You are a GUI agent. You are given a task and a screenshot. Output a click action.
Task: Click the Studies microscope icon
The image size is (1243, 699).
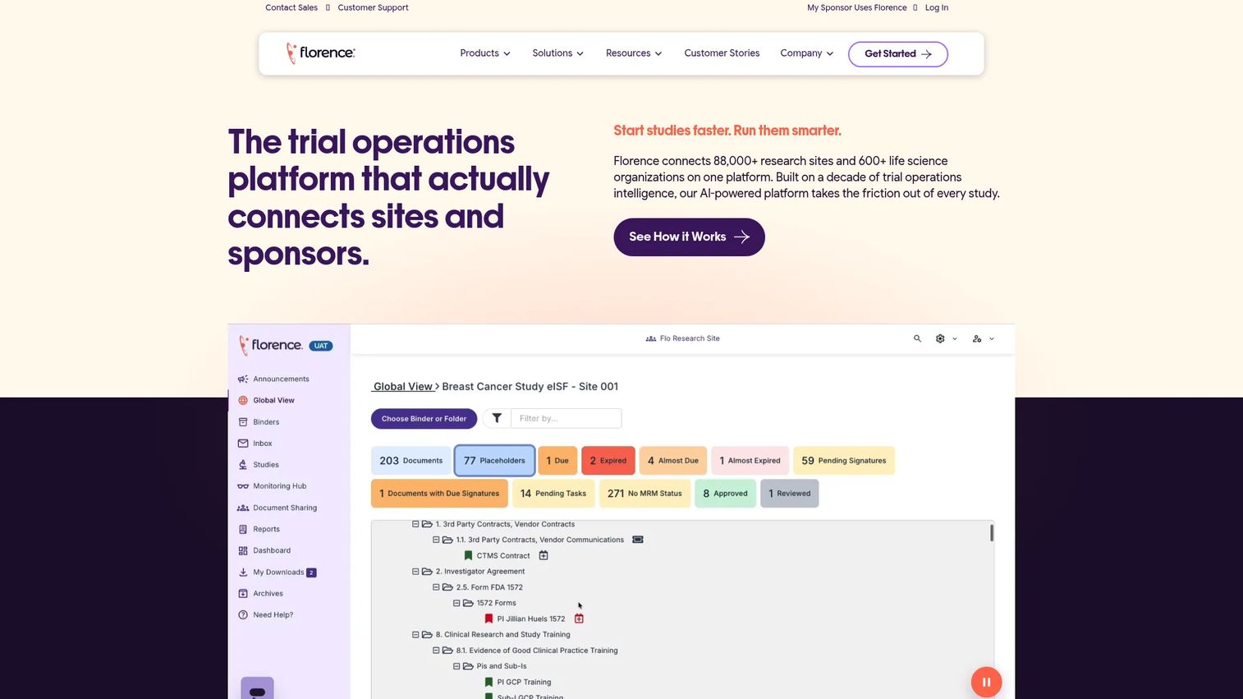243,465
